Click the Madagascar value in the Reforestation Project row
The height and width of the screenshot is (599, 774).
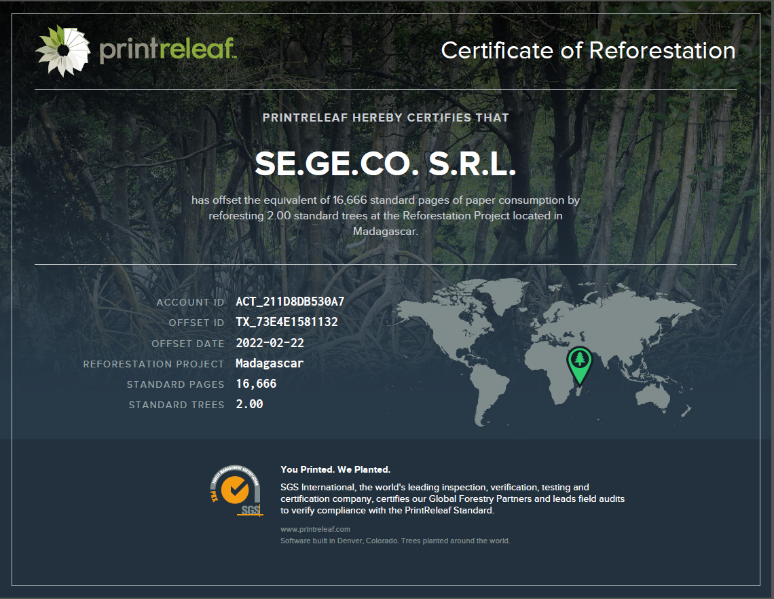click(x=269, y=363)
